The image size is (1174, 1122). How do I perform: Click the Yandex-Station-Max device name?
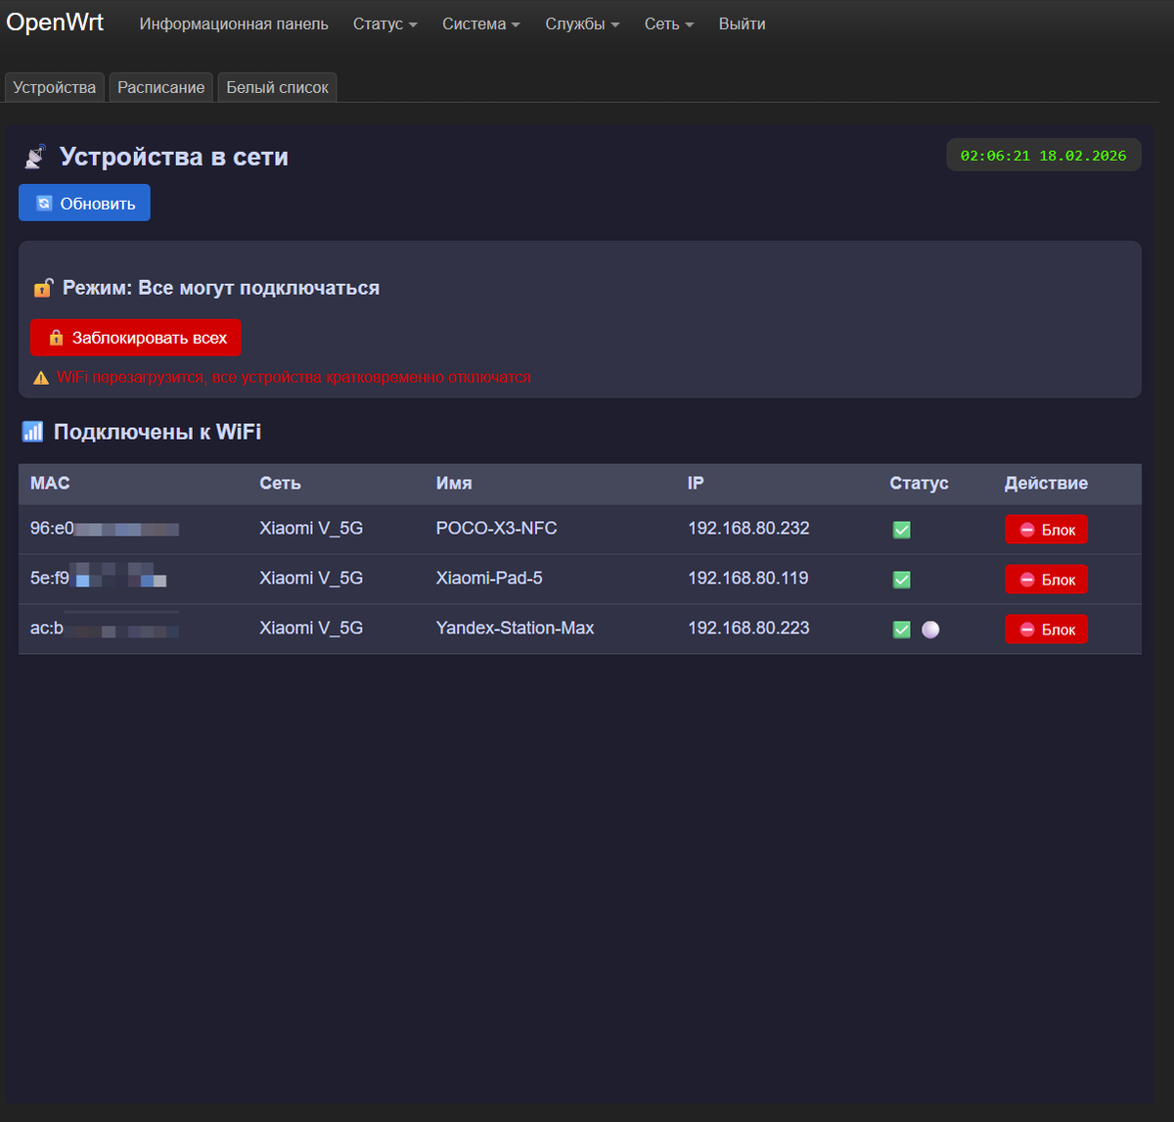[515, 628]
